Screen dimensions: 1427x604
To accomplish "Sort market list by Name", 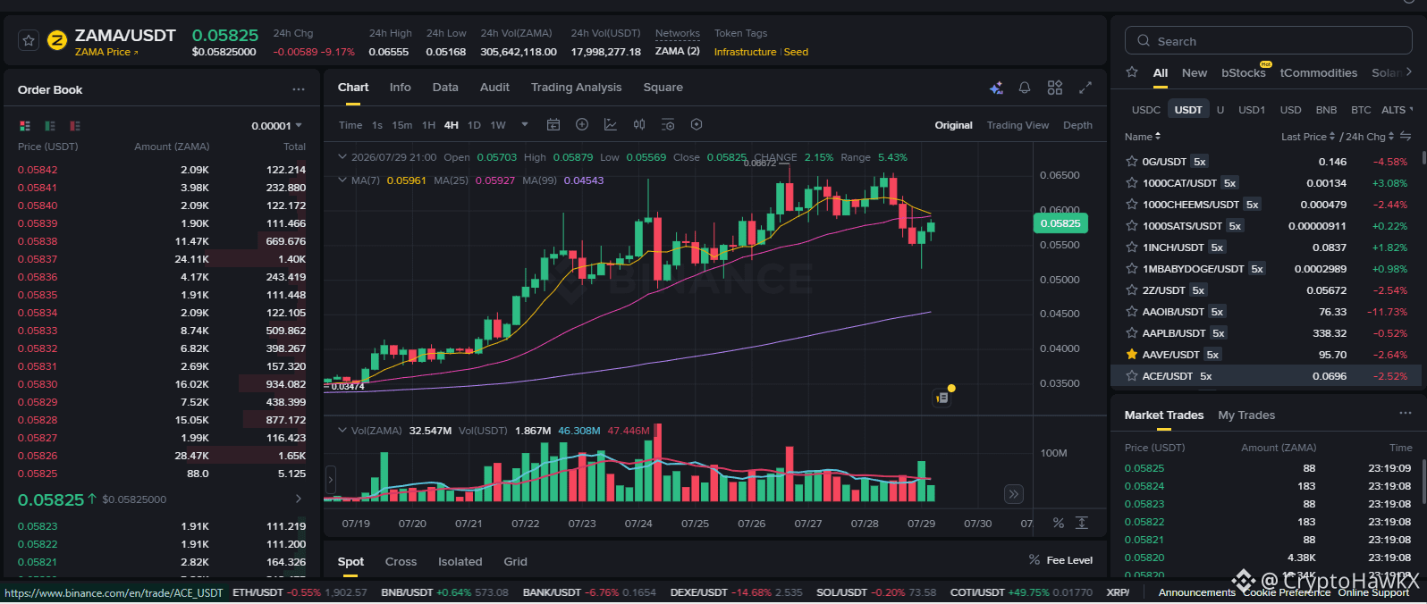I will 1143,137.
